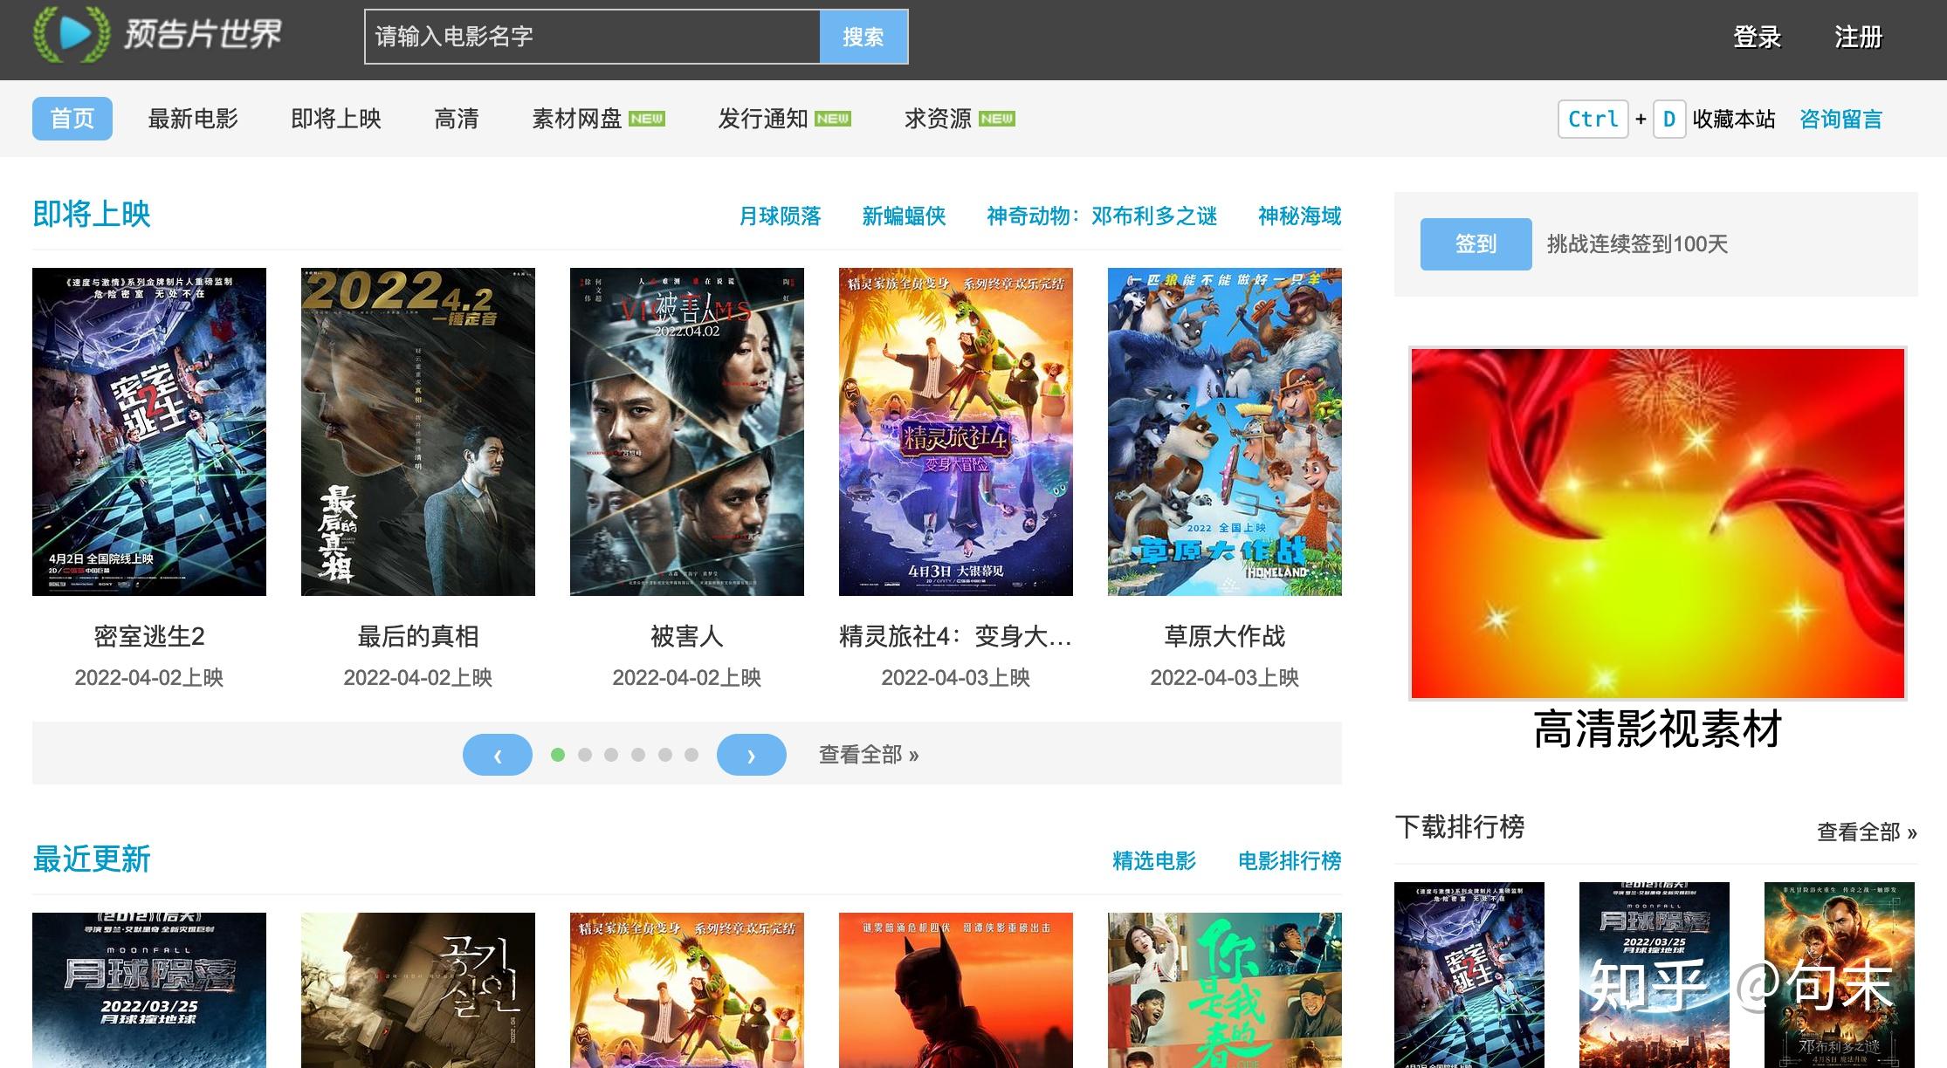The width and height of the screenshot is (1947, 1068).
Task: Open the 你是我的春天 poster
Action: pyautogui.click(x=1225, y=990)
